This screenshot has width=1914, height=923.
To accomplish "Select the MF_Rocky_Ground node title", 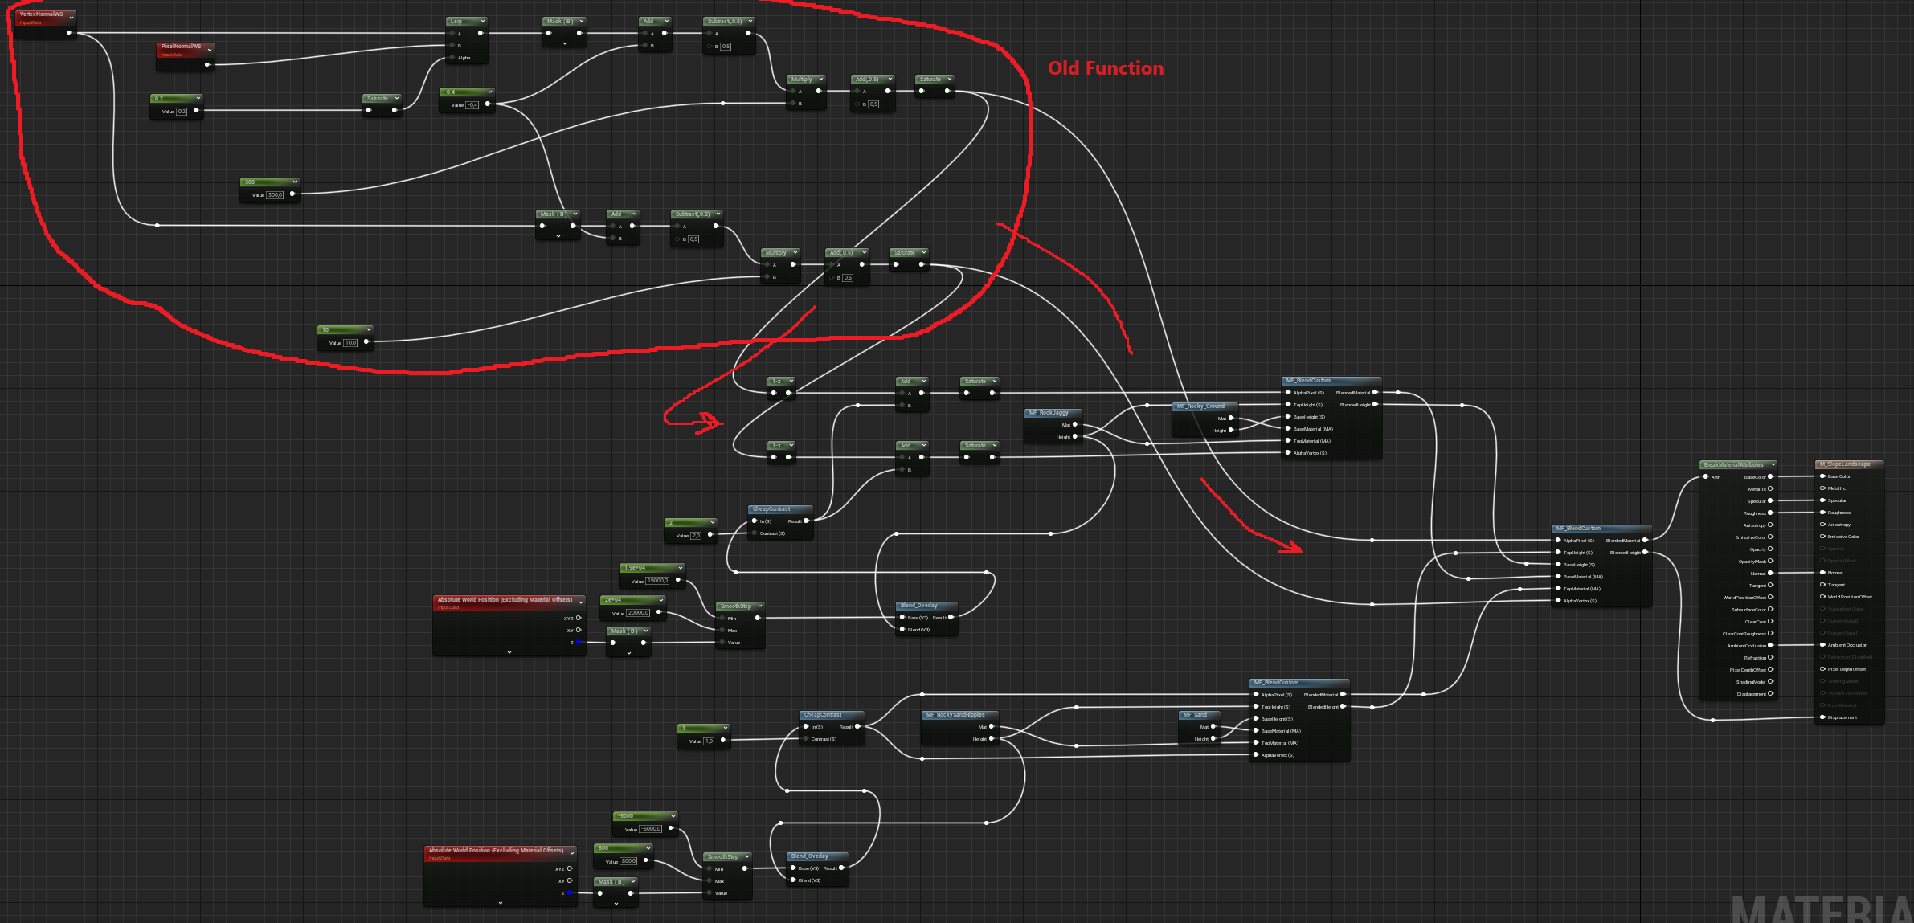I will (x=1200, y=406).
